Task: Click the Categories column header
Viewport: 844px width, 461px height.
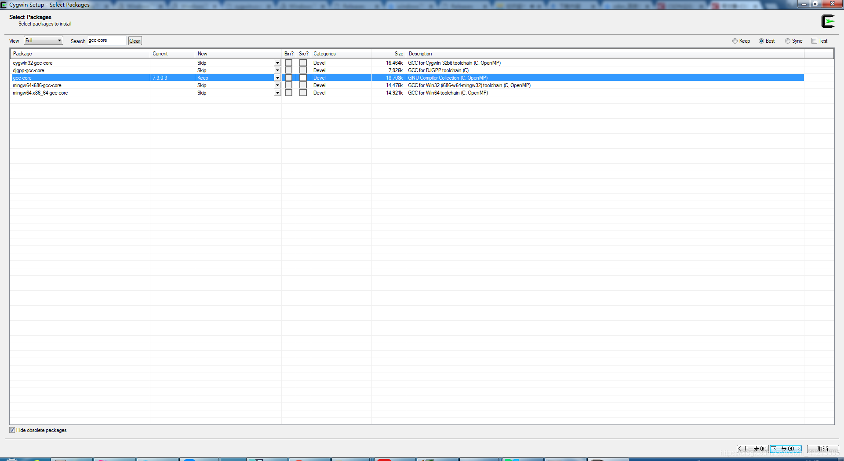Action: tap(341, 54)
